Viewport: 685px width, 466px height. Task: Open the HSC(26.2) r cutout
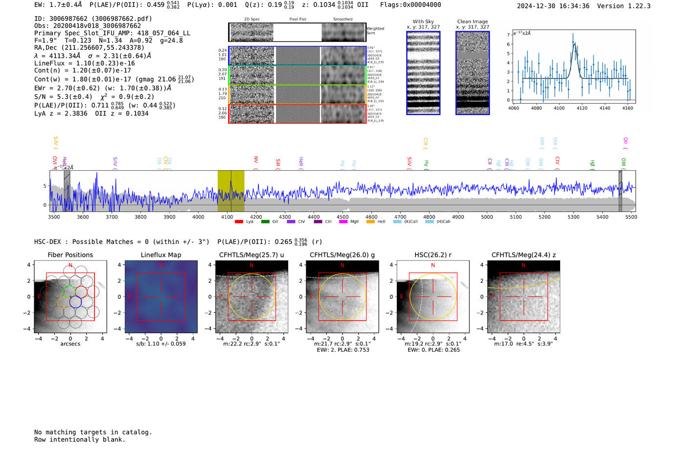pos(433,297)
